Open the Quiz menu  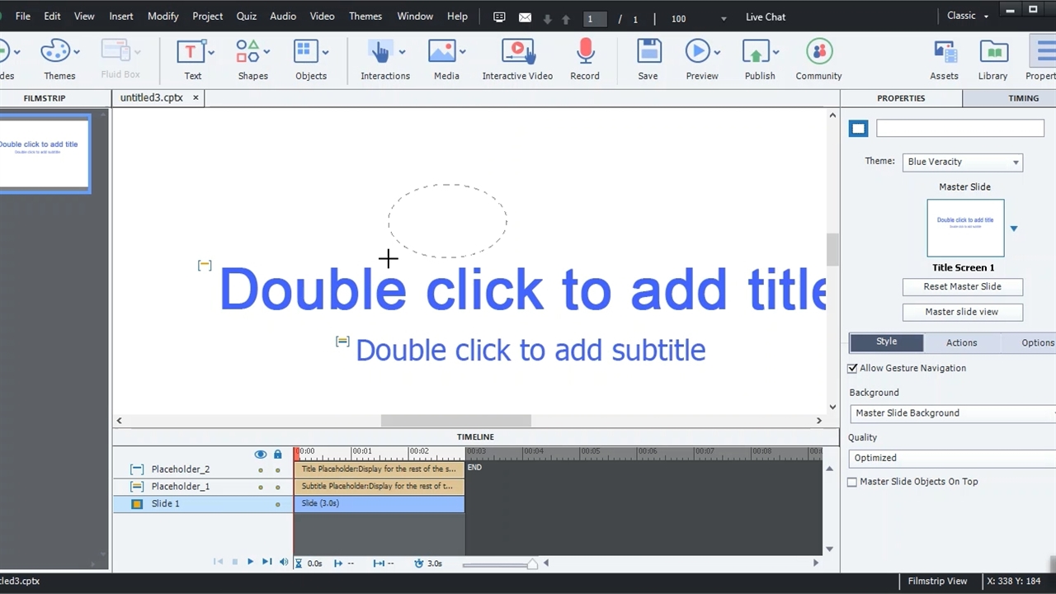click(x=246, y=16)
